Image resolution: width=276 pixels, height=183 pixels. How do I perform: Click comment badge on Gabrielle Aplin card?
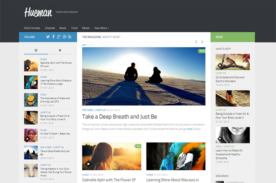pyautogui.click(x=138, y=146)
